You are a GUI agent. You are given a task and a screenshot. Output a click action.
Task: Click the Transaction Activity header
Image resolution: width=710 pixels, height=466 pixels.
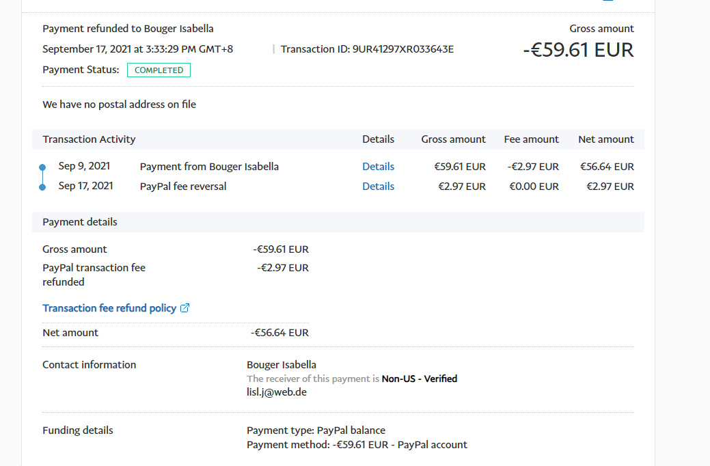pos(89,139)
